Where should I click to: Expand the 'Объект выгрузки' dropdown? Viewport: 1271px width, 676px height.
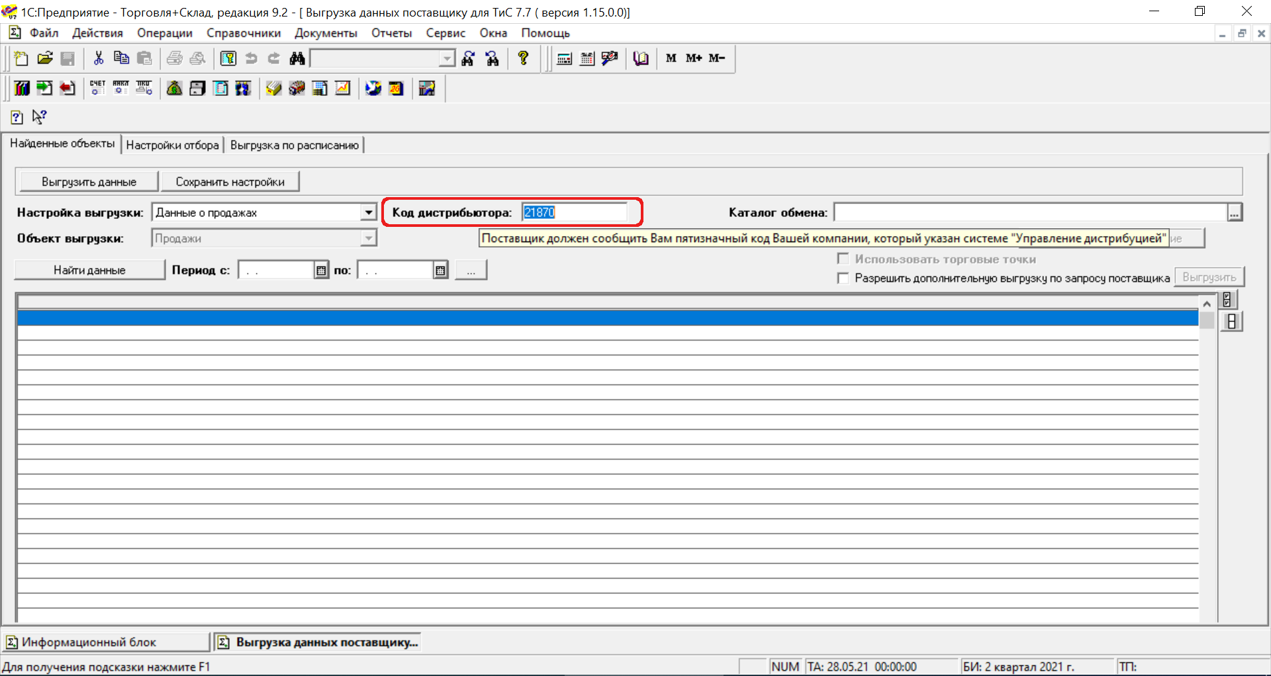coord(369,238)
